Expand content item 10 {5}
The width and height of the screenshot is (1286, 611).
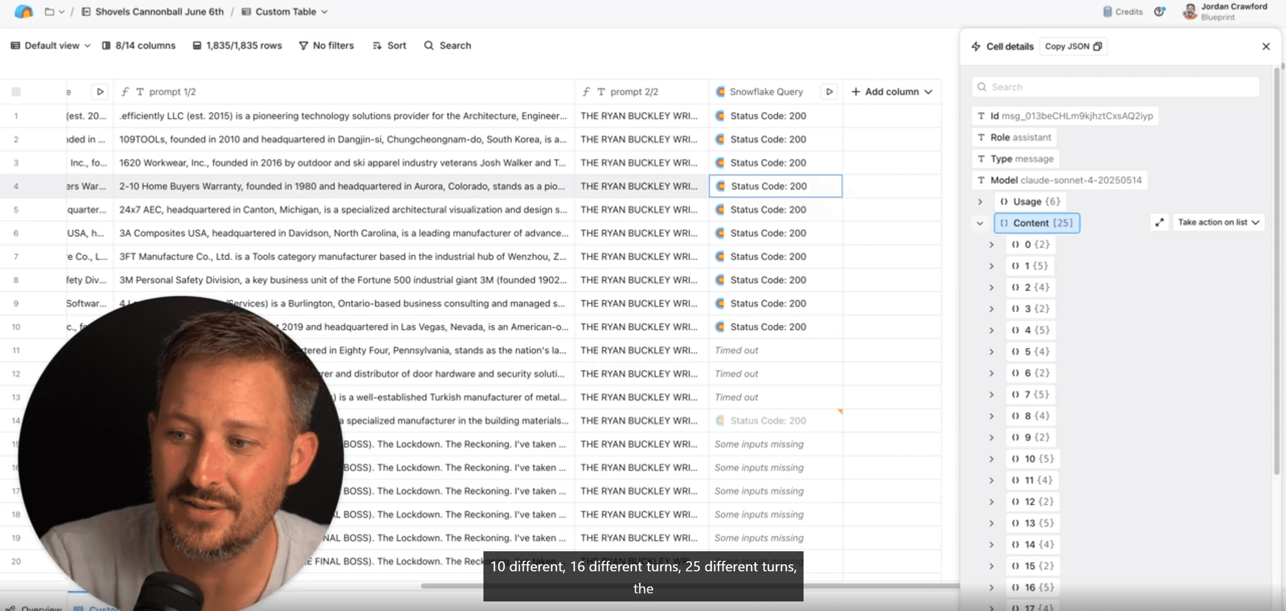coord(992,459)
